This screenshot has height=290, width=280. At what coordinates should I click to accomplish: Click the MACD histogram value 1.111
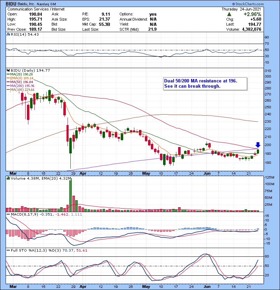[77, 215]
